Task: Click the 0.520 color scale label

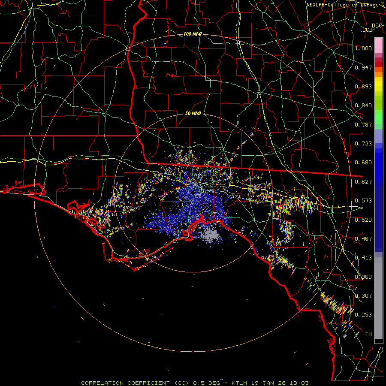Action: [363, 220]
